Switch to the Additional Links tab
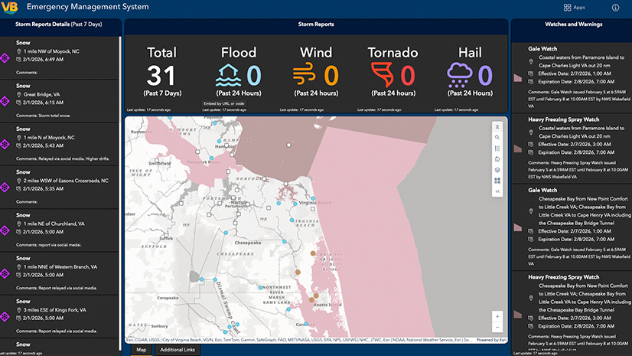The height and width of the screenshot is (356, 632). click(x=178, y=350)
